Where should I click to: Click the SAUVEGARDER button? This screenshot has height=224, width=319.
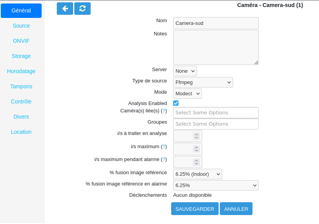click(x=195, y=209)
